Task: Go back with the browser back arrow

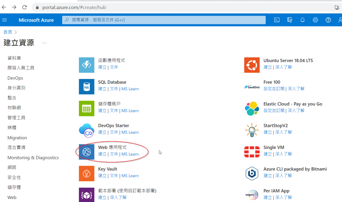Action: [x=4, y=7]
